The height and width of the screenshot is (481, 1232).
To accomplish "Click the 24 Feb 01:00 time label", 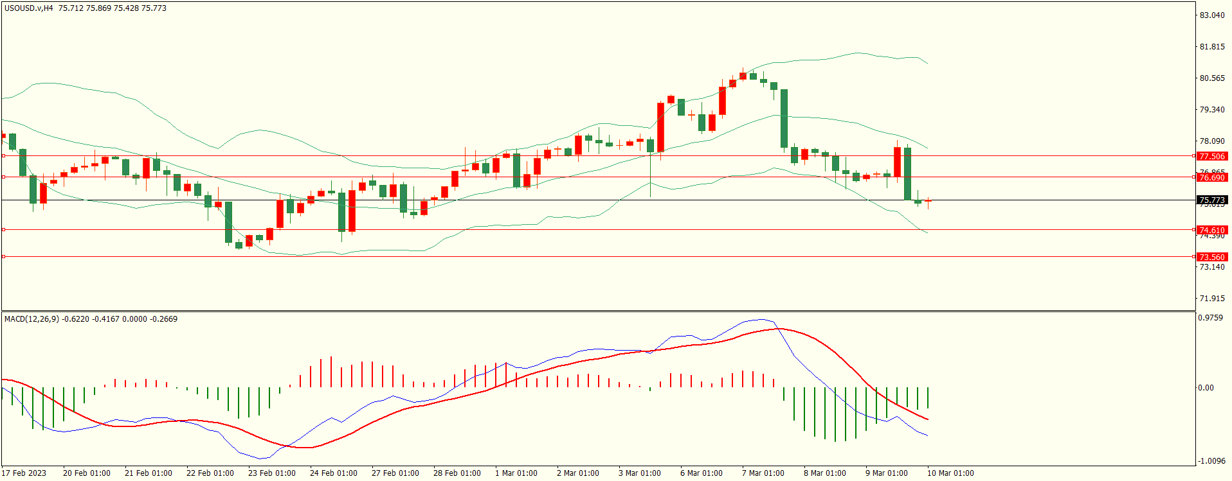I will 334,473.
